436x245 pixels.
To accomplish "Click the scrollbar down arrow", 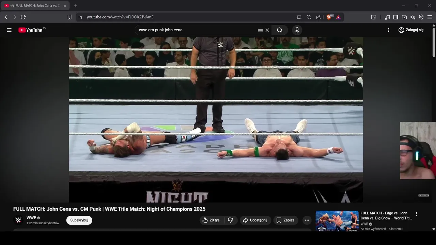I will click(434, 229).
